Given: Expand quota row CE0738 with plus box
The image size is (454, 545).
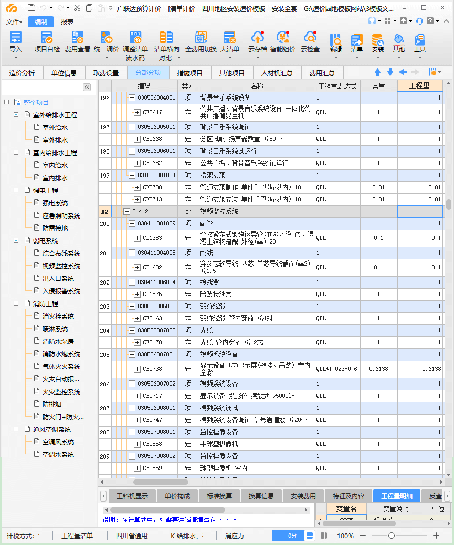Looking at the screenshot, I should (137, 369).
